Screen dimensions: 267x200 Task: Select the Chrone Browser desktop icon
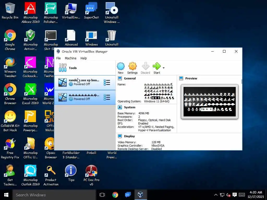(x=10, y=94)
